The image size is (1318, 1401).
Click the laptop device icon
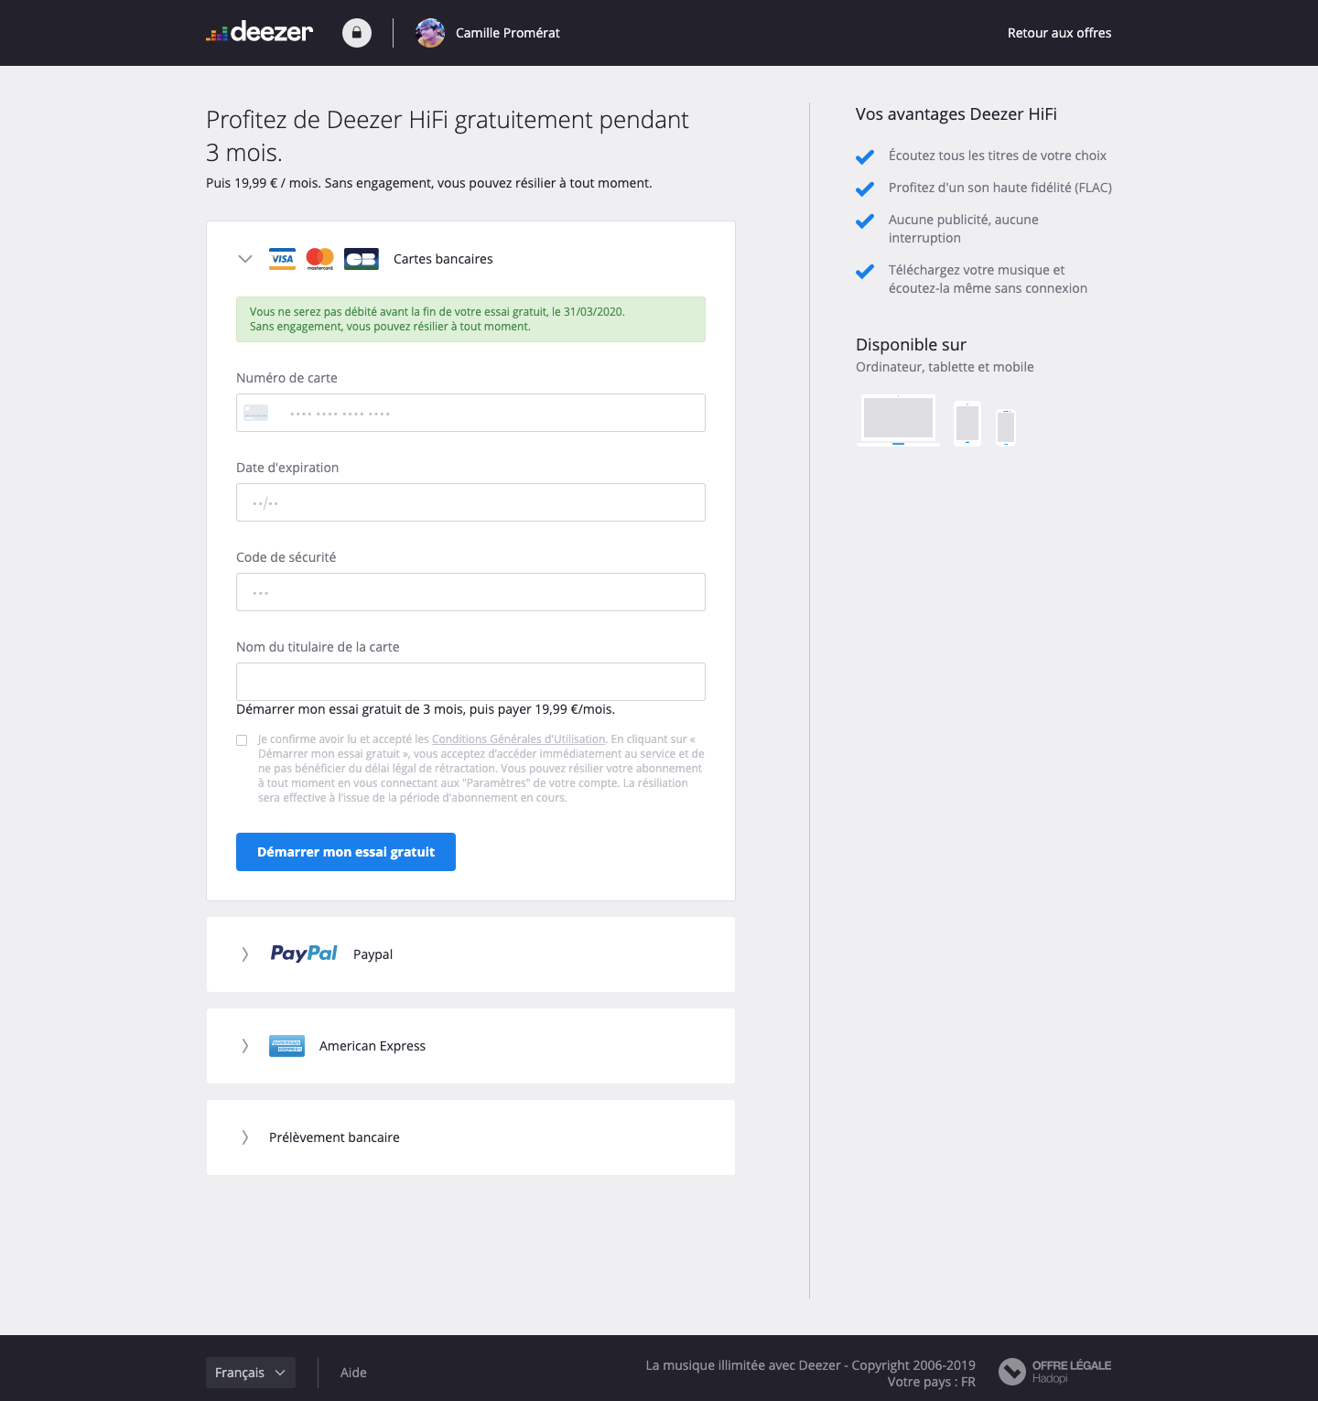point(898,420)
